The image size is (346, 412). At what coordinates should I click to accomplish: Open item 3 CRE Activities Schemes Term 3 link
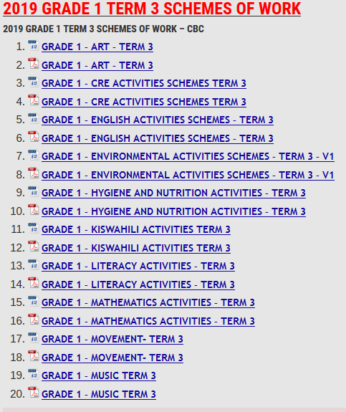pyautogui.click(x=144, y=83)
